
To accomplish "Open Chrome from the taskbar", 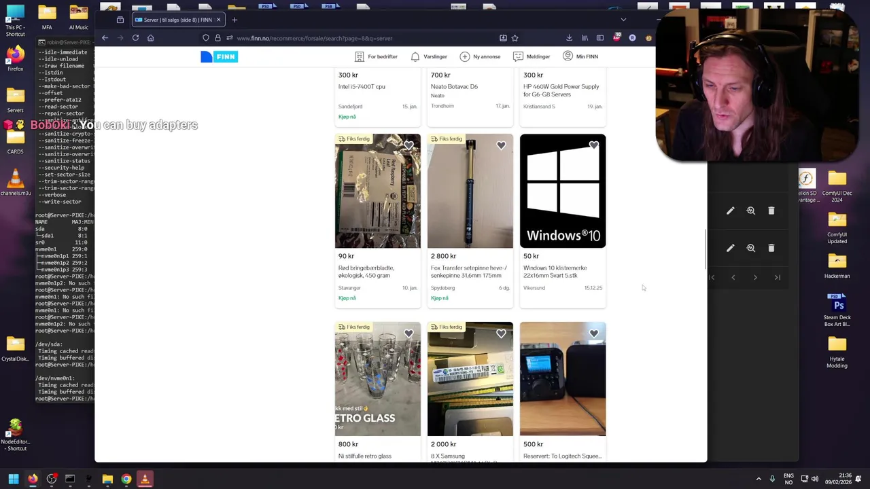I will (x=126, y=479).
